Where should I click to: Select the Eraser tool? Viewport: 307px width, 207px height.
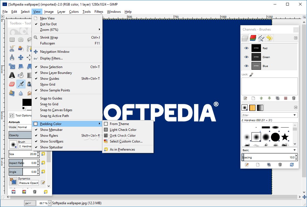(12, 84)
